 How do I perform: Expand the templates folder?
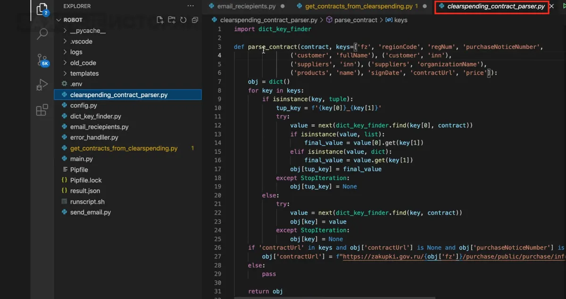tap(84, 73)
